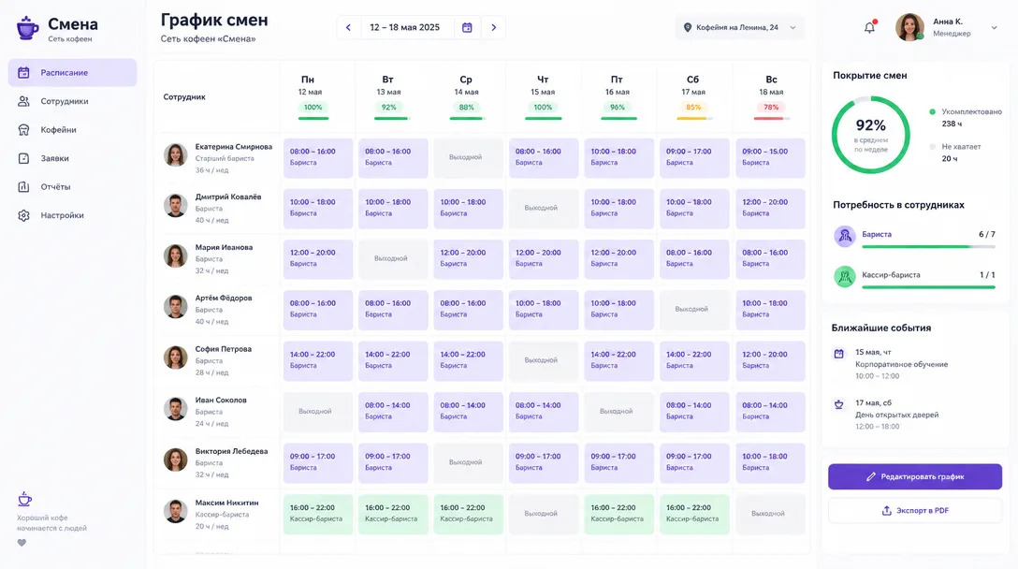This screenshot has height=569, width=1018.
Task: Open Екатерина Смирнова's avatar
Action: point(175,155)
